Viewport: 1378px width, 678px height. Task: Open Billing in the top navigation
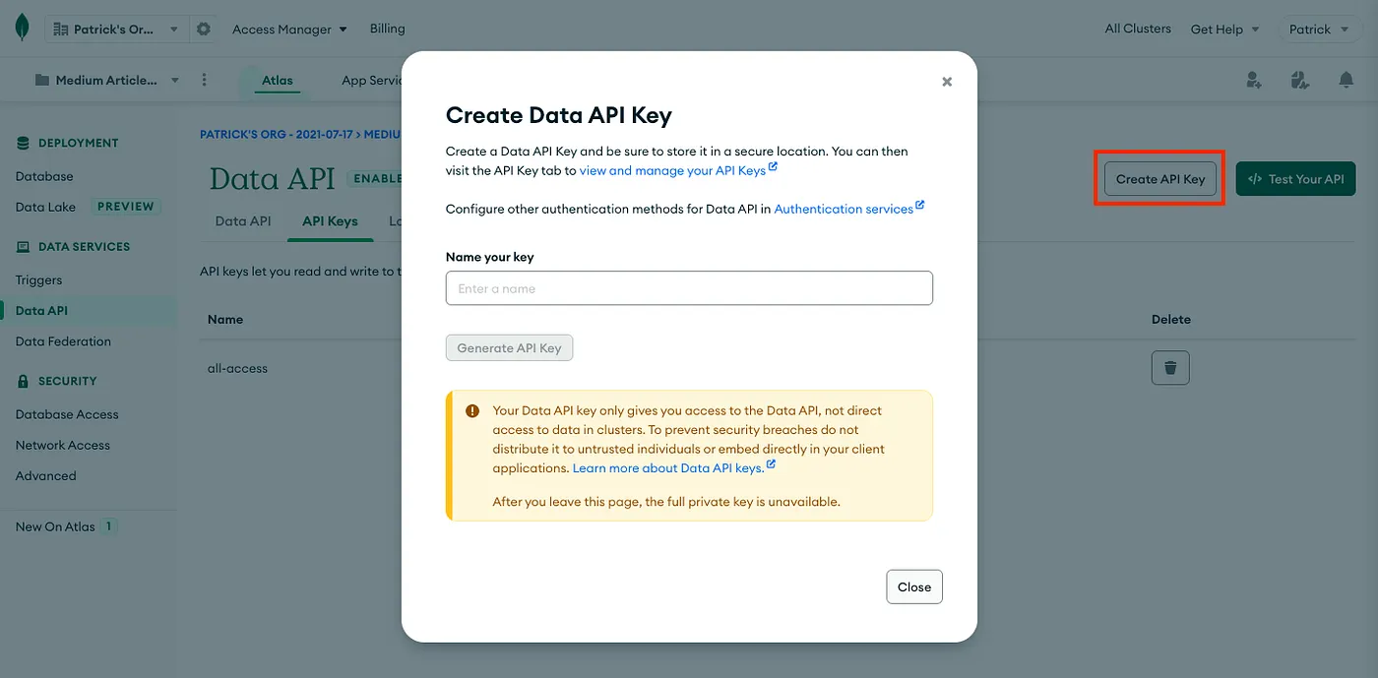click(x=387, y=29)
